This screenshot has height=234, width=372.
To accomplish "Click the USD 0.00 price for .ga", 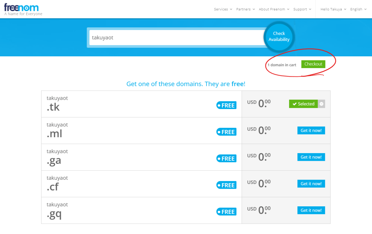I will 259,157.
